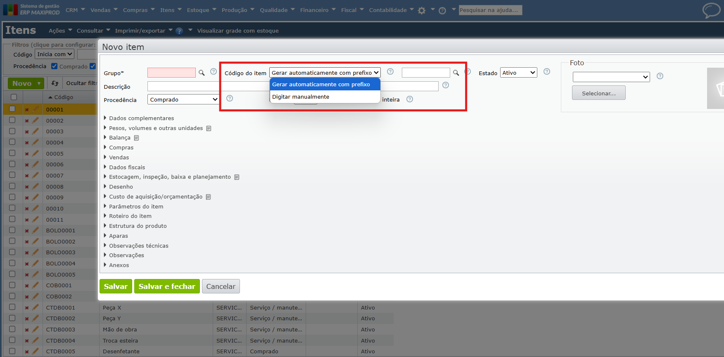Open the help icon next to Procedência dropdown
Screen dimensions: 724x357
click(x=230, y=98)
